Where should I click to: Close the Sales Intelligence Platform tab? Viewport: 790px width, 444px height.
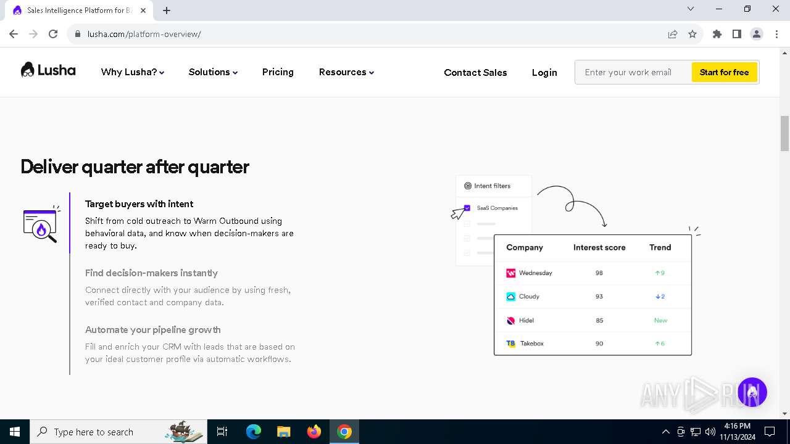(x=143, y=10)
